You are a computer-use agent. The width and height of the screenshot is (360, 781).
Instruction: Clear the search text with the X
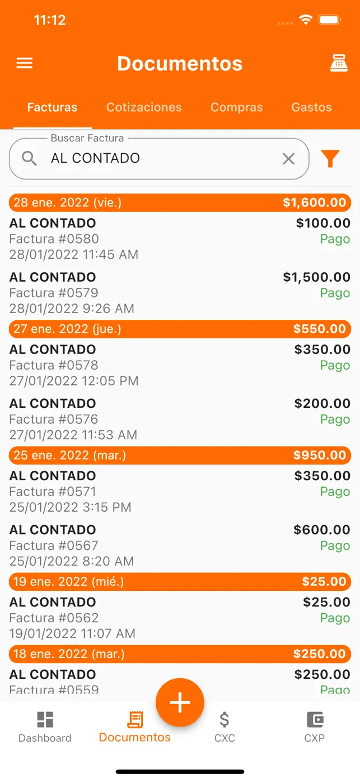pos(289,159)
